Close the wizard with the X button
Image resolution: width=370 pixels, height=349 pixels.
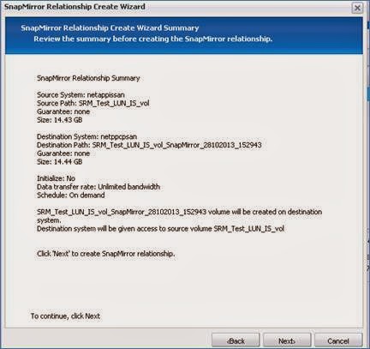[x=357, y=8]
